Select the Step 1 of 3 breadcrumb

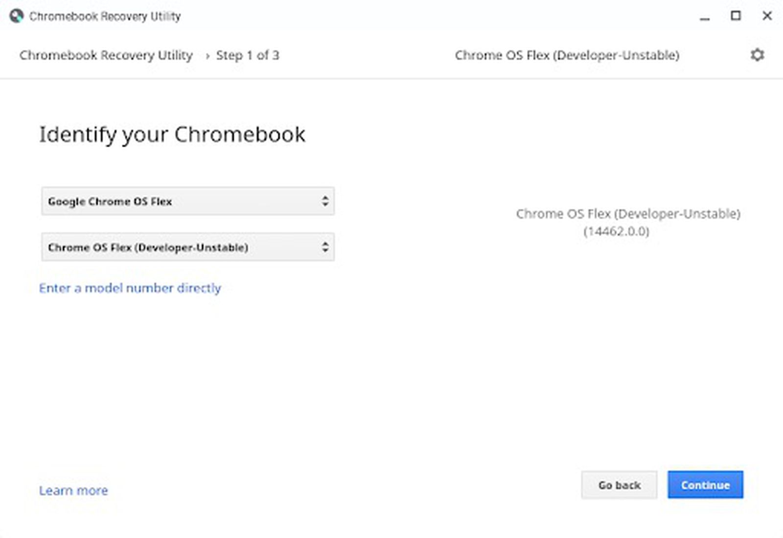(248, 55)
